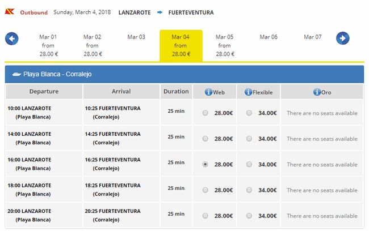Select Flexible fare for 14:00 departure
Image resolution: width=369 pixels, height=231 pixels.
(249, 139)
